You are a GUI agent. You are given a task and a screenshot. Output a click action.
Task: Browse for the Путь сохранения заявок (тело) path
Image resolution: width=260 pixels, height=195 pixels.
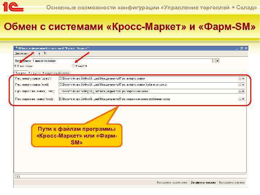coord(240,99)
